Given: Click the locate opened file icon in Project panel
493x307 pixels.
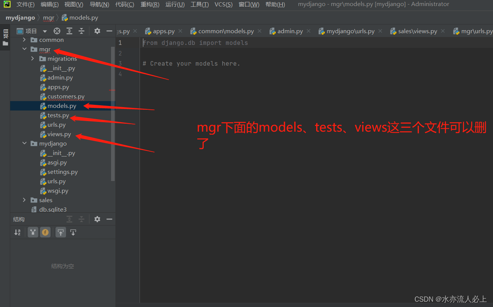Looking at the screenshot, I should 57,31.
